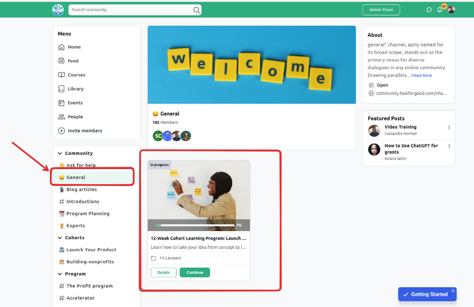
Task: Focus the Search community field
Action: (x=131, y=10)
